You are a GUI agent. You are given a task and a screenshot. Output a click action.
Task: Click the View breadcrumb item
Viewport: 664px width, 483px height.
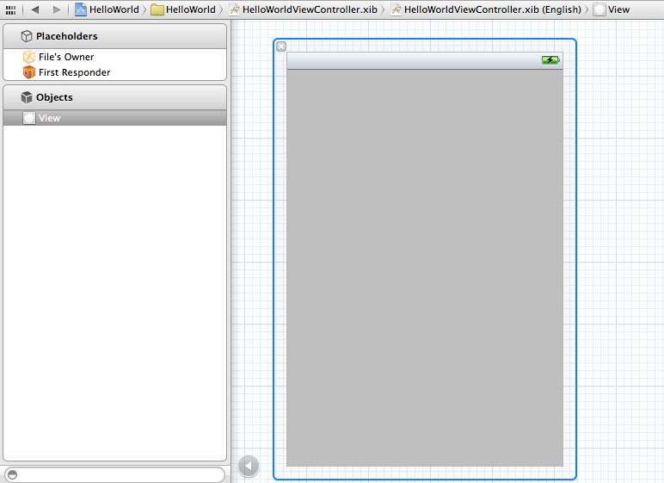(x=612, y=9)
